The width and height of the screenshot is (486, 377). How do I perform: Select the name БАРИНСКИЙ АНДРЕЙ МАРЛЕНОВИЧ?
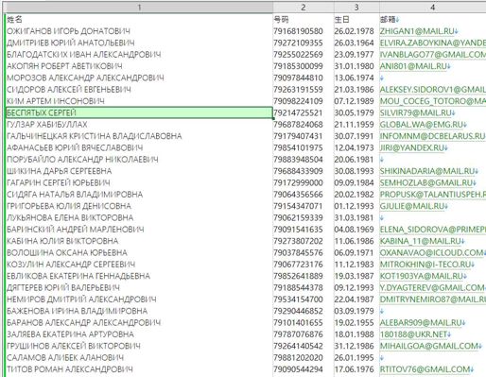point(76,230)
